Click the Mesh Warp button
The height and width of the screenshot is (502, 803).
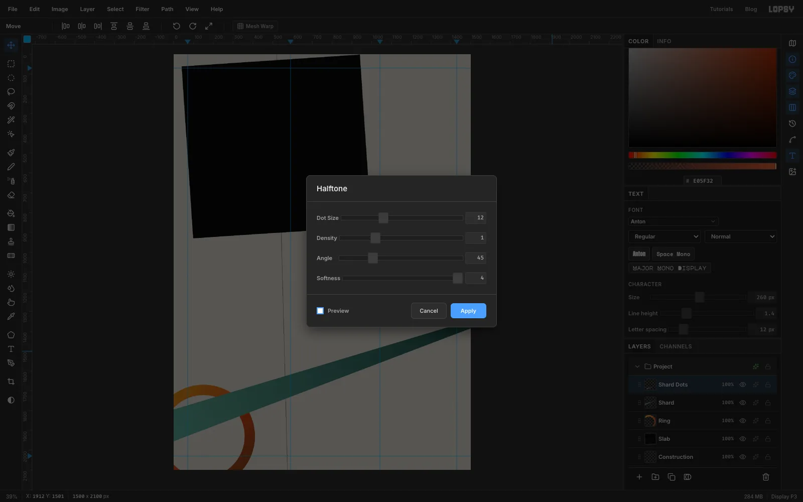(x=255, y=26)
